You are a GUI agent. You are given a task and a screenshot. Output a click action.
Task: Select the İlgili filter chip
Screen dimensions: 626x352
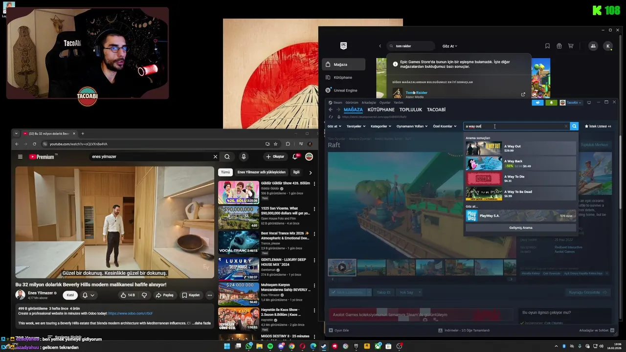(296, 172)
